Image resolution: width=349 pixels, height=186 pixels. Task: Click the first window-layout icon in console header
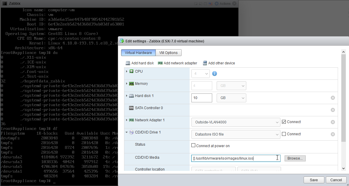196,4
